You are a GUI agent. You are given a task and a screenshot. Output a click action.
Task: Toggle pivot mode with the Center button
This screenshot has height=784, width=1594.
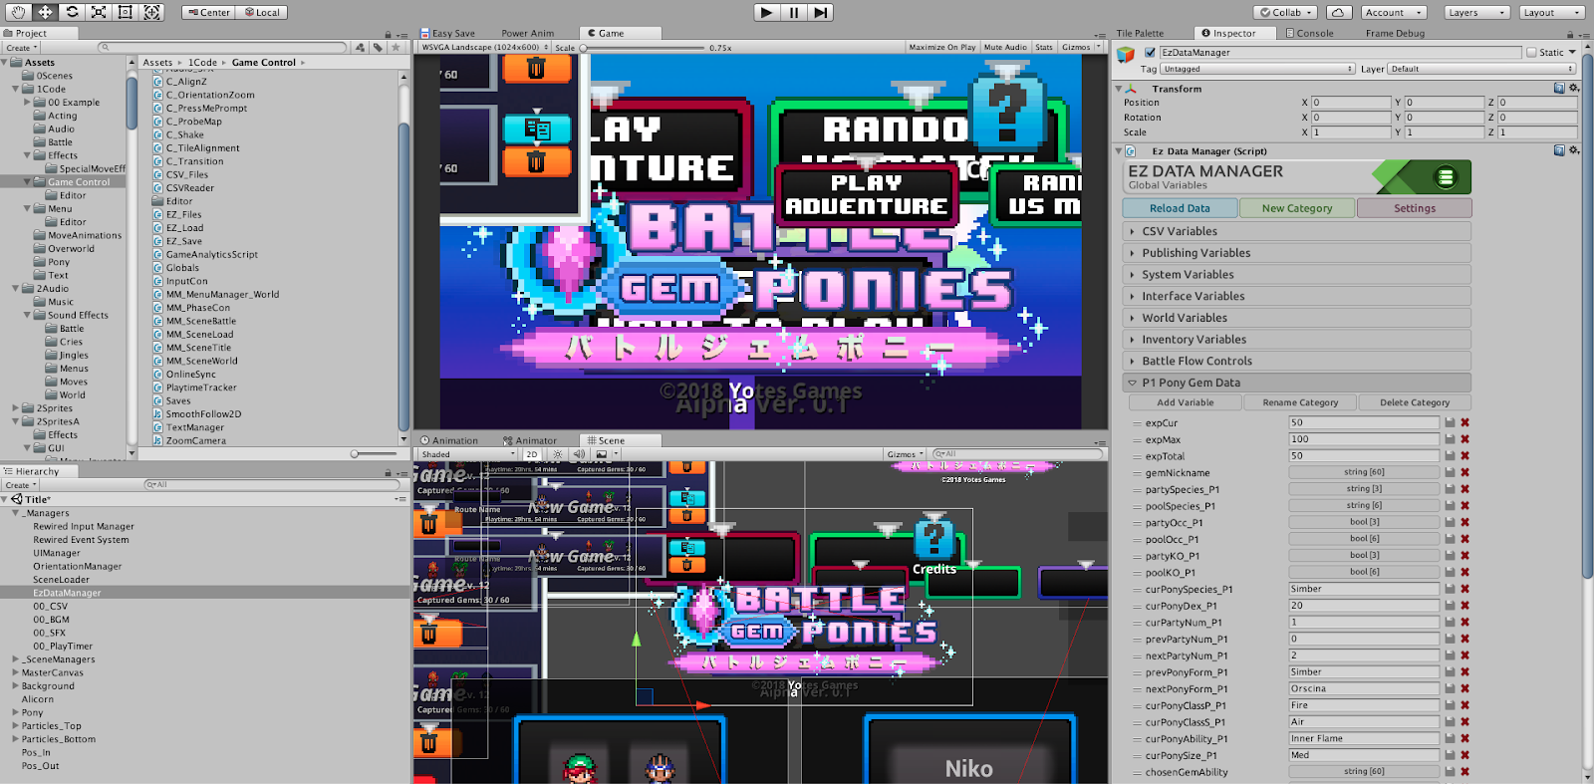coord(208,12)
